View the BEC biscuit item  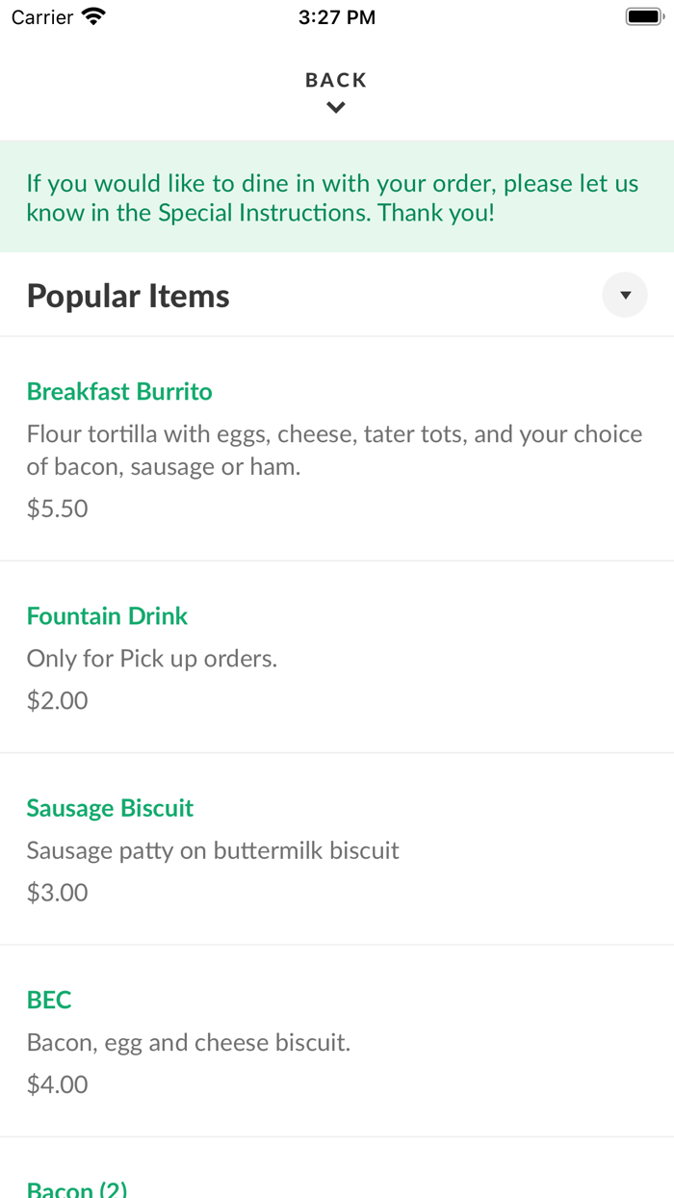click(49, 1001)
